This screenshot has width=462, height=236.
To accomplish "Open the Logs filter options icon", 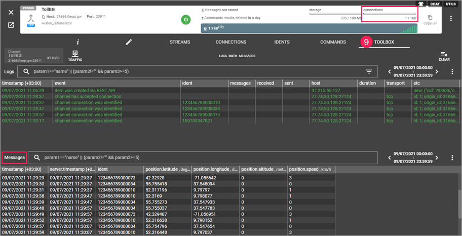I will click(x=369, y=72).
